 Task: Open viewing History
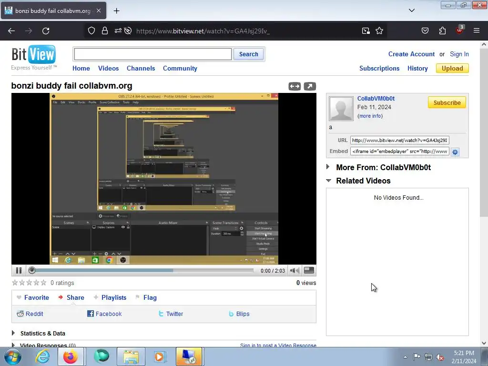click(x=417, y=68)
